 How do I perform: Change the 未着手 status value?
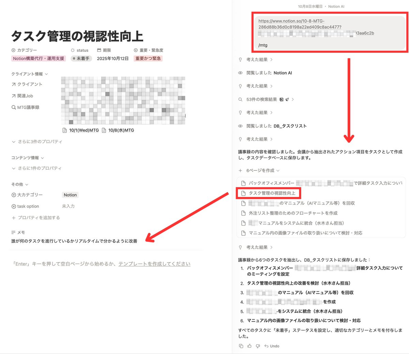pos(81,58)
